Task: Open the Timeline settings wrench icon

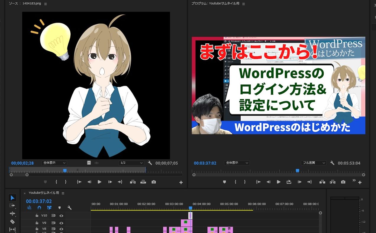Action: point(70,208)
